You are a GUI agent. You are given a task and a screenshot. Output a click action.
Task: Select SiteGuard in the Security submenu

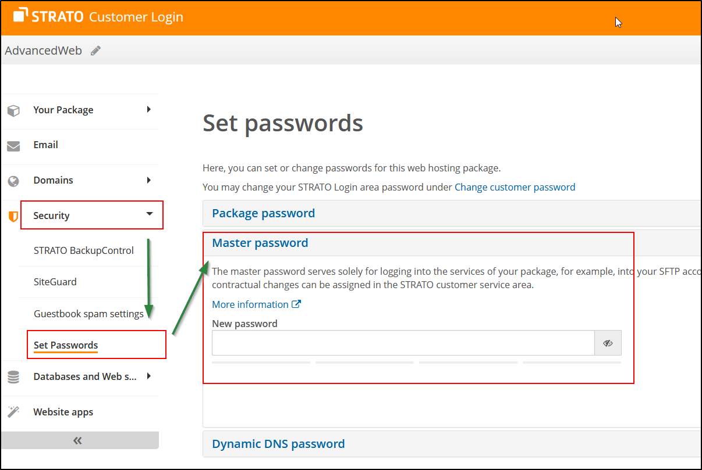pyautogui.click(x=55, y=282)
